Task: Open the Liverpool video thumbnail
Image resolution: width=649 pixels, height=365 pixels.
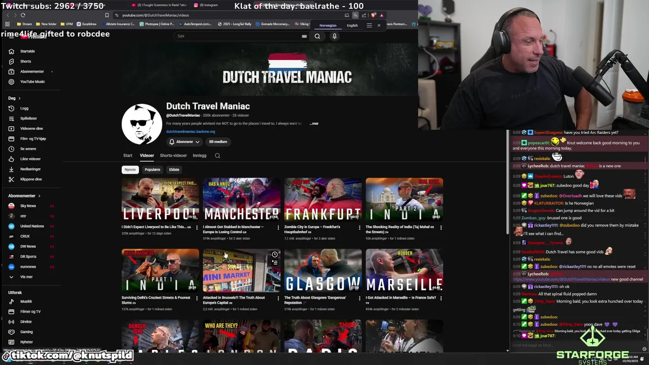Action: click(160, 199)
